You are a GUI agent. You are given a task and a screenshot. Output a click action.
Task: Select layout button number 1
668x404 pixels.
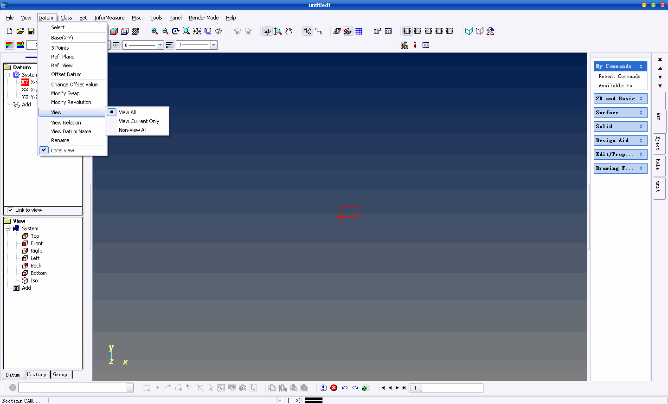coord(407,31)
